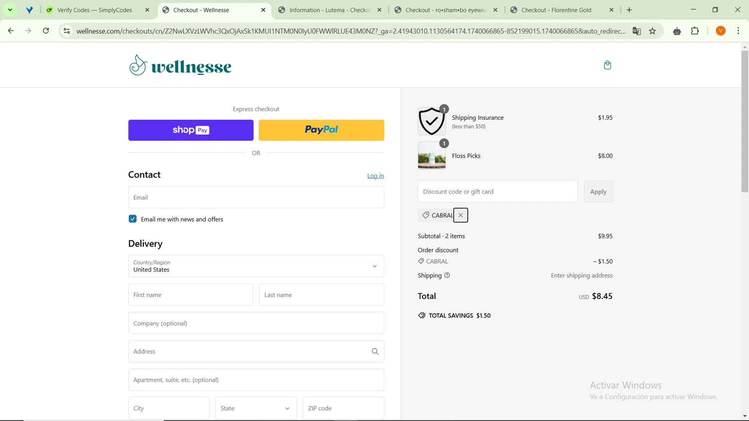Switch to Checkout - Florentine Gold tab
The width and height of the screenshot is (749, 421).
tap(562, 10)
